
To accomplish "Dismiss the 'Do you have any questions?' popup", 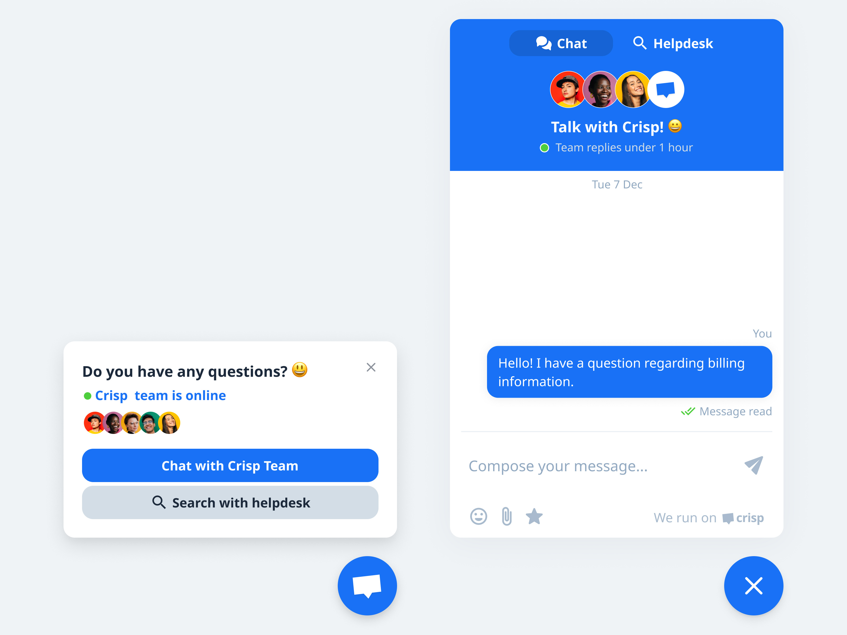I will (371, 368).
